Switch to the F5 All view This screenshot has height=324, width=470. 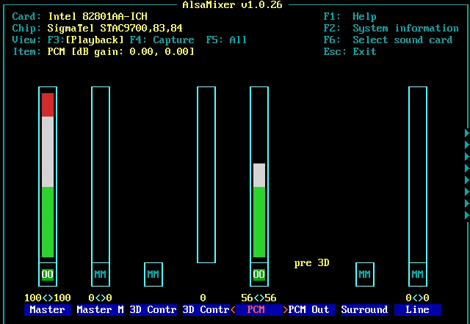226,40
